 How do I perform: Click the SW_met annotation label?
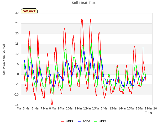click(29, 11)
